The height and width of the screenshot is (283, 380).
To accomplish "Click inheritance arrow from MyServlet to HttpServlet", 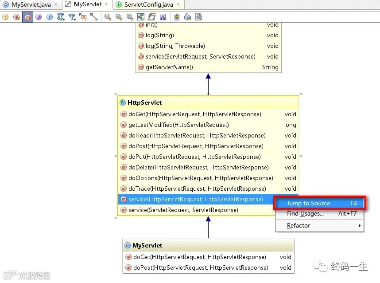I will [208, 227].
